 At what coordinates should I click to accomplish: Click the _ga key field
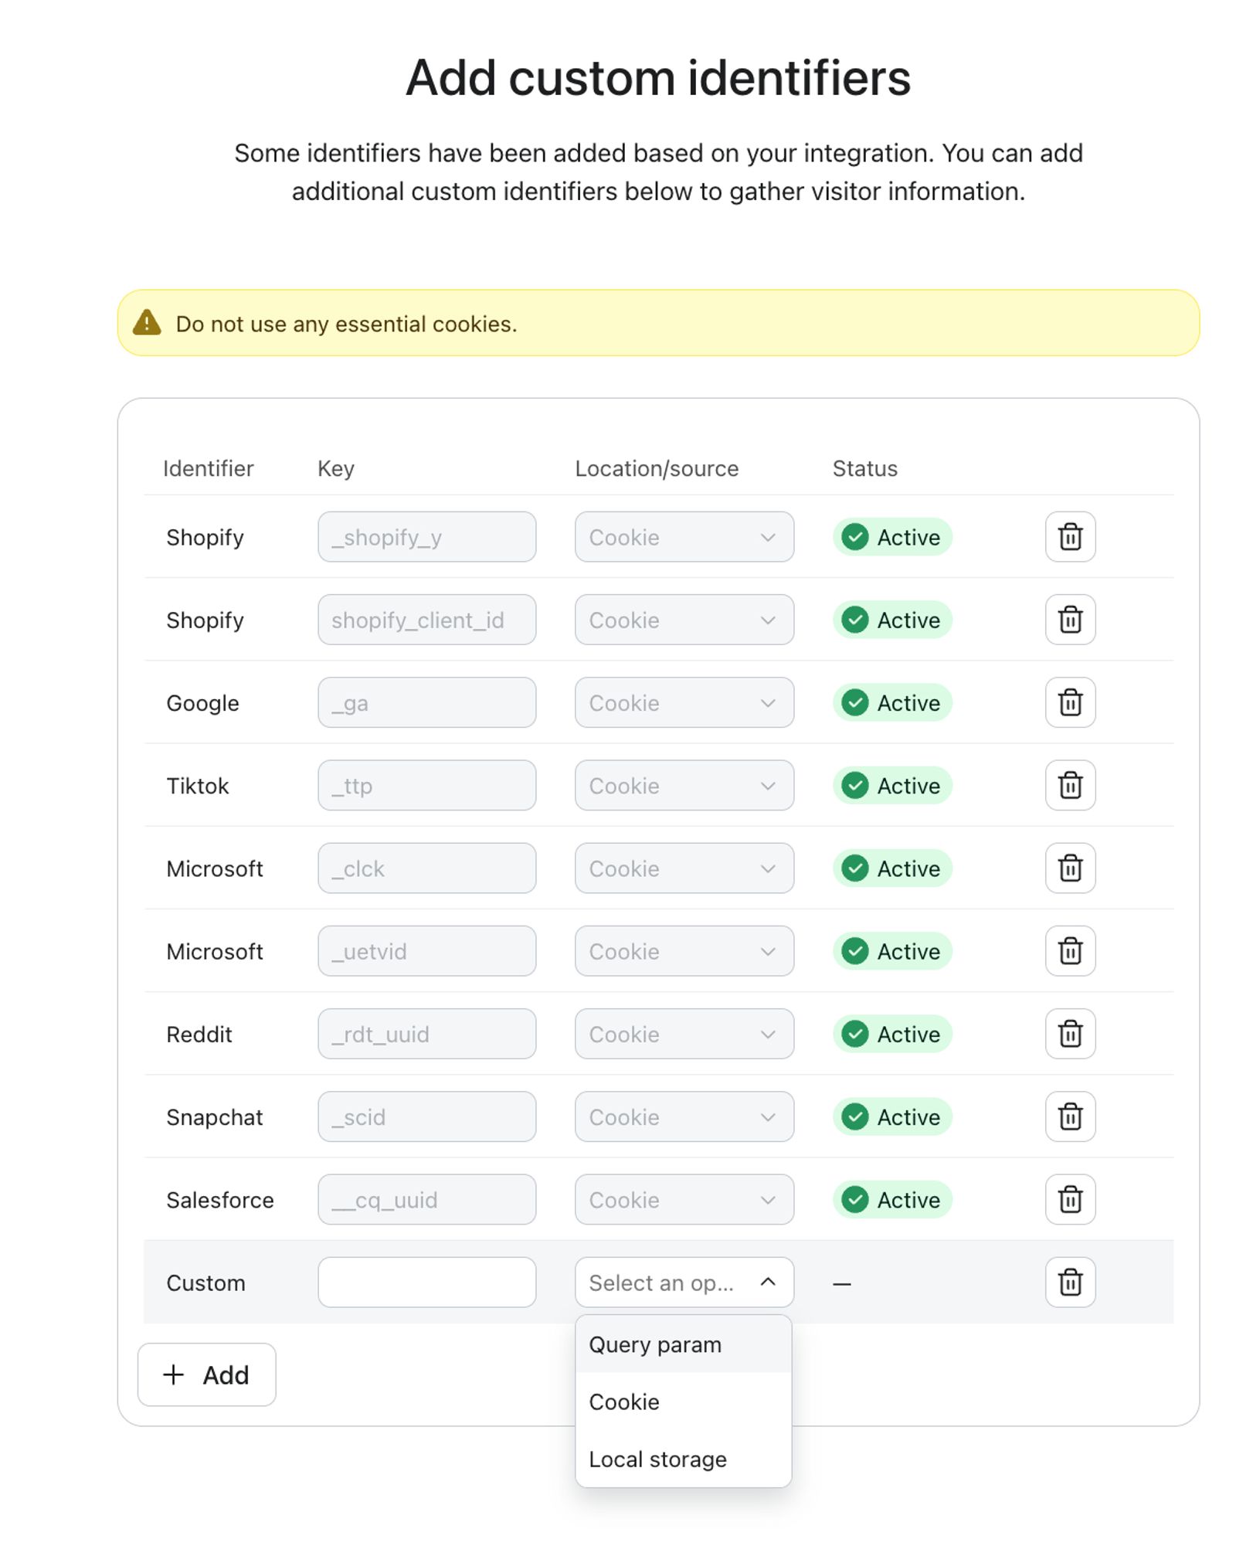pos(426,702)
